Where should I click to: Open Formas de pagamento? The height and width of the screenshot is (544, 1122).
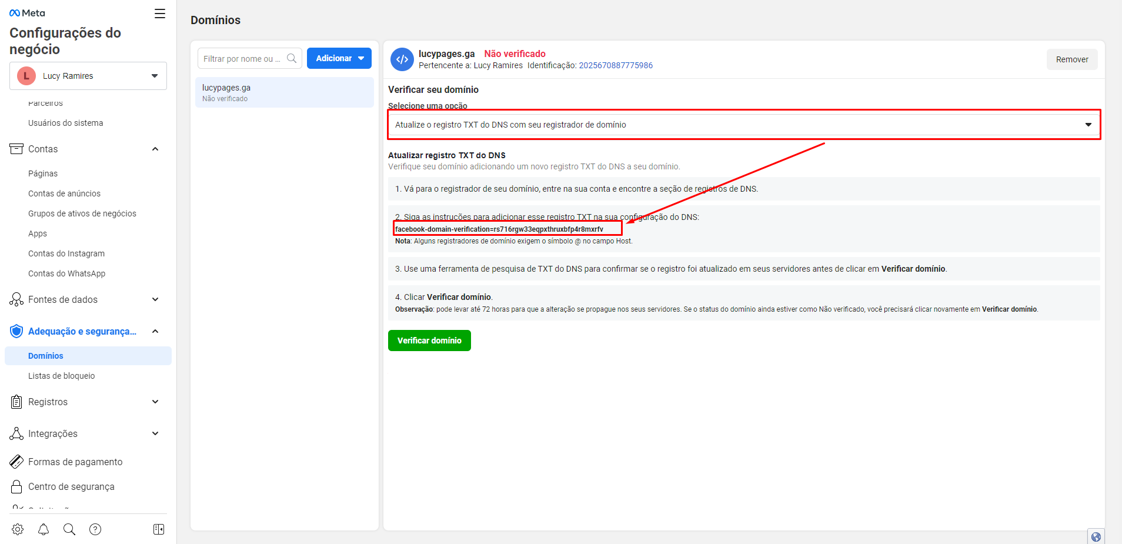[75, 462]
